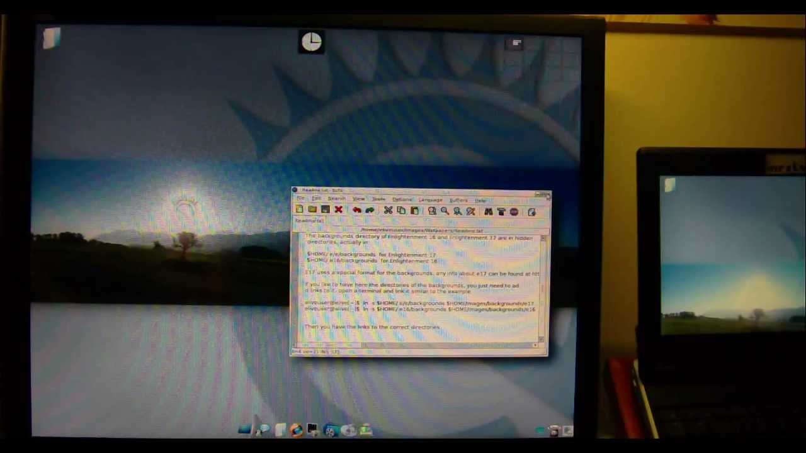Open the white document icon in dock
This screenshot has height=453, width=806.
point(280,430)
